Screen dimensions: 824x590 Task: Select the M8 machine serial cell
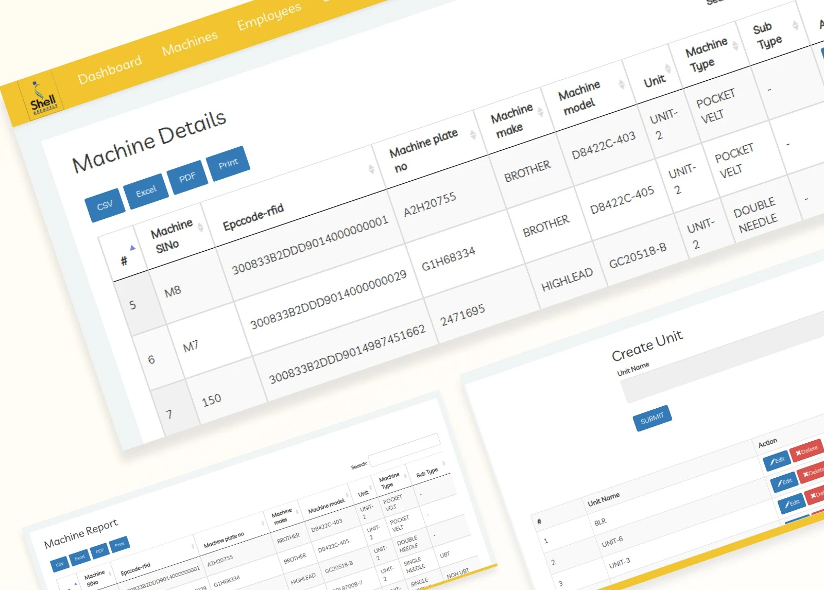coord(173,291)
